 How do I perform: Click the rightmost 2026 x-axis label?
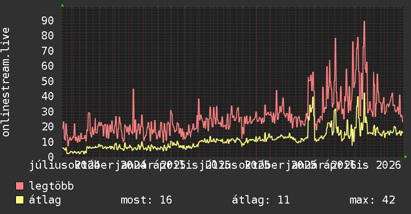click(389, 165)
